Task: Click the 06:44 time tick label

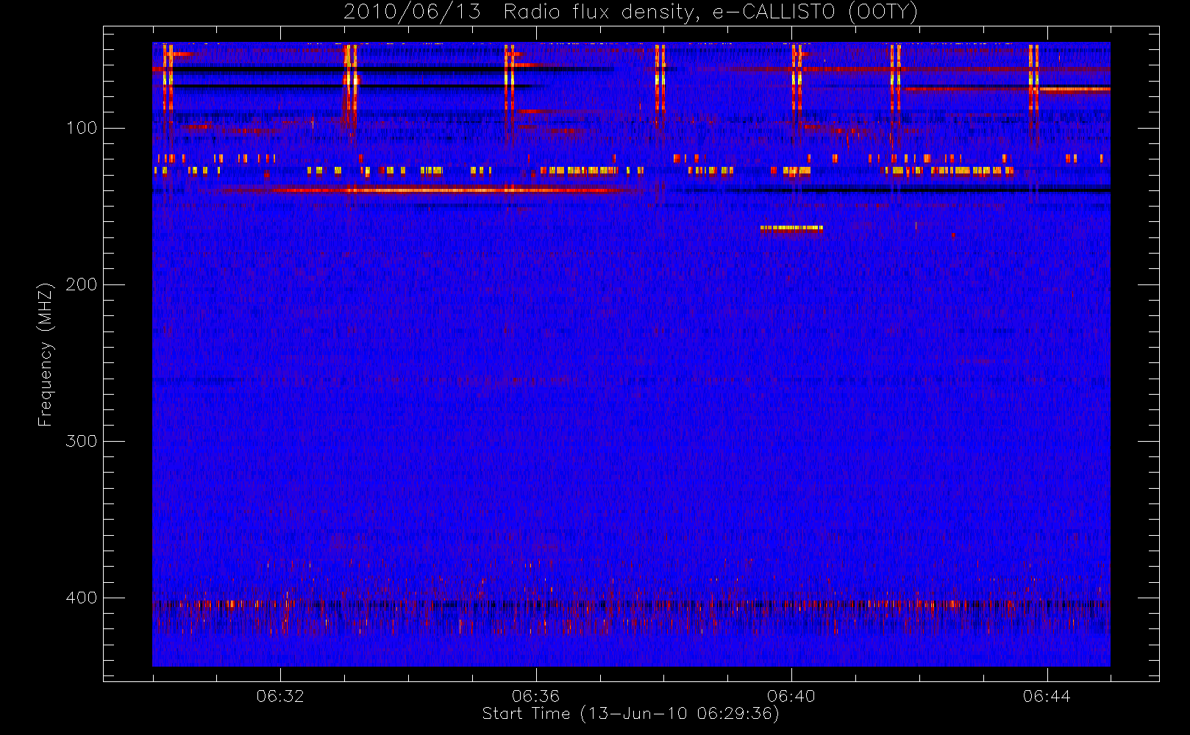Action: tap(1047, 696)
